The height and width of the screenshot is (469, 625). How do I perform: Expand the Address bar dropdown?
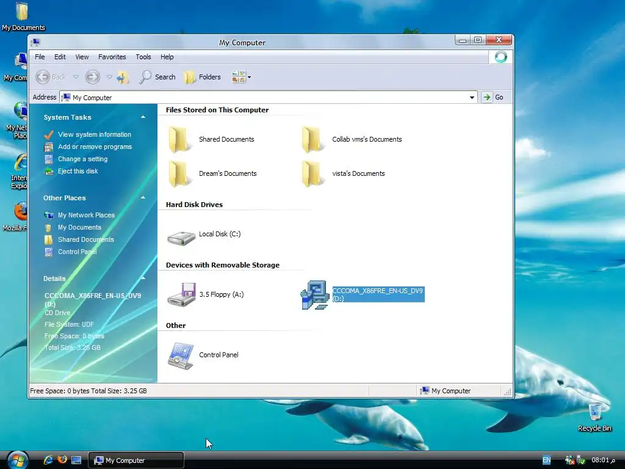coord(472,97)
